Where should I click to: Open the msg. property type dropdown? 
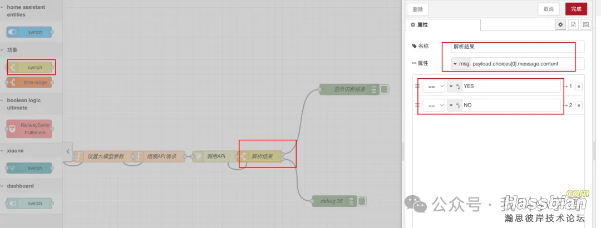point(461,64)
